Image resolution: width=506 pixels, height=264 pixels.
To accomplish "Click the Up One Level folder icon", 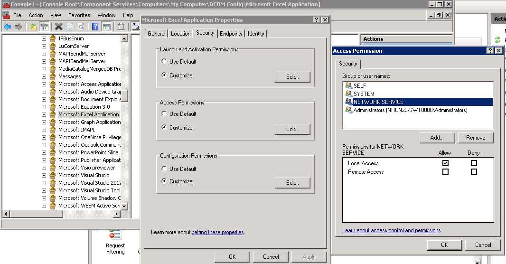I will pyautogui.click(x=33, y=27).
